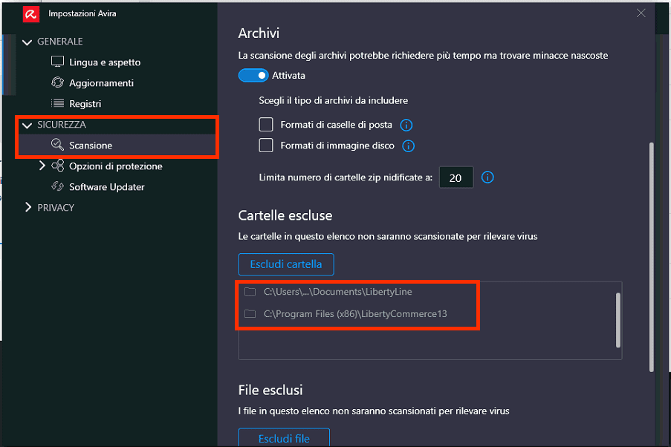Open info icon for nested zip limit

coord(487,177)
